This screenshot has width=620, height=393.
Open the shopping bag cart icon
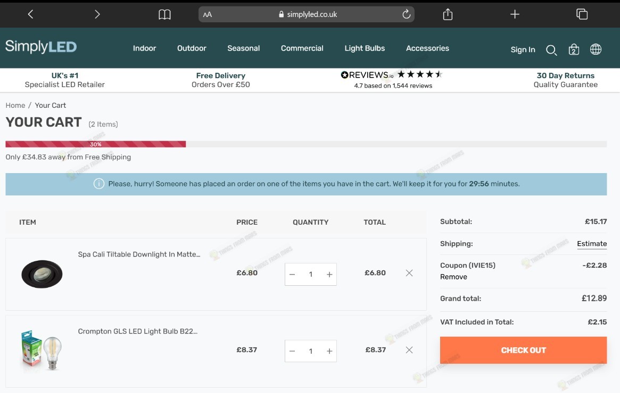click(574, 49)
